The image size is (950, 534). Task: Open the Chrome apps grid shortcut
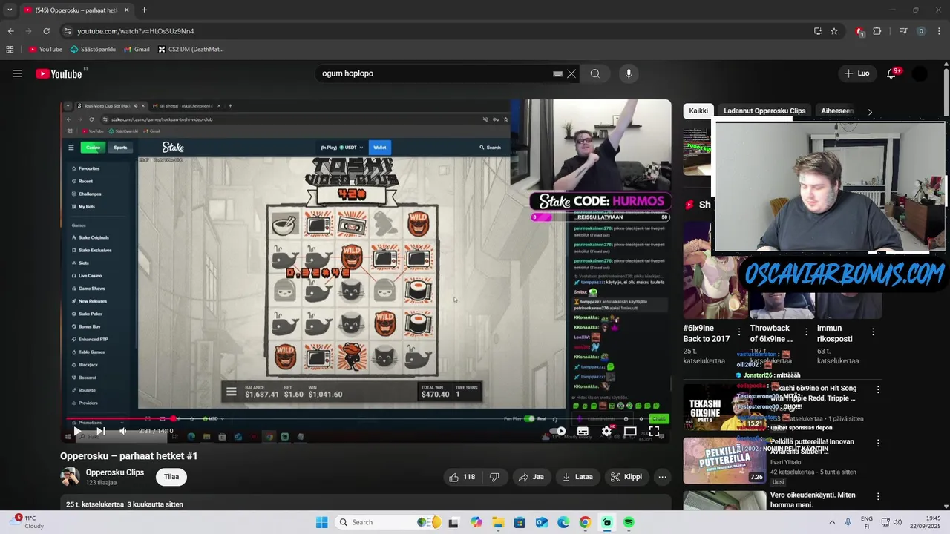pos(10,50)
